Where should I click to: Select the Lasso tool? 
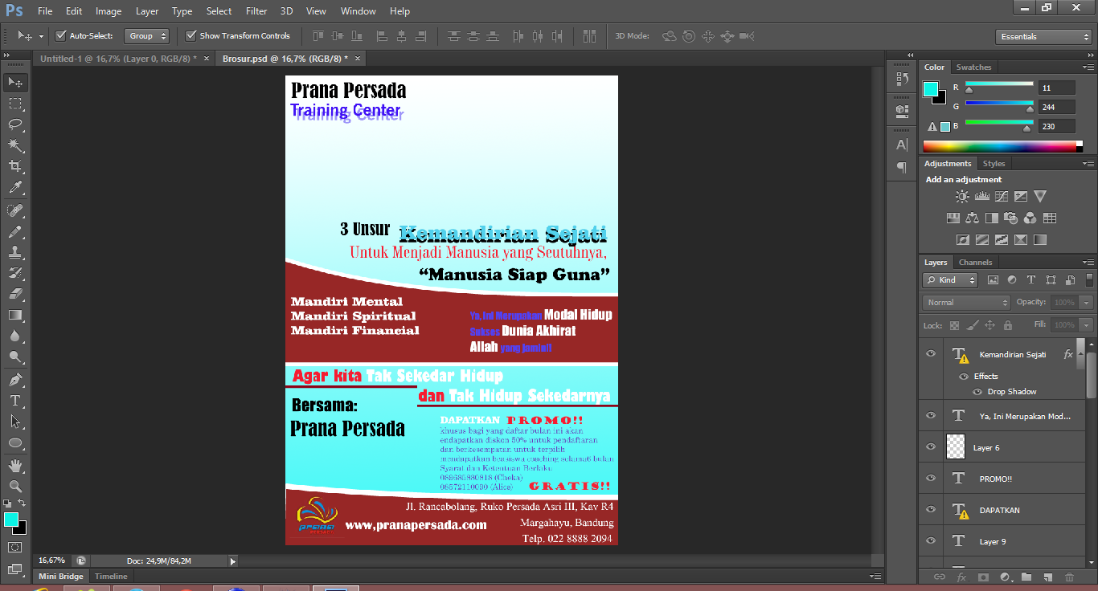tap(14, 124)
